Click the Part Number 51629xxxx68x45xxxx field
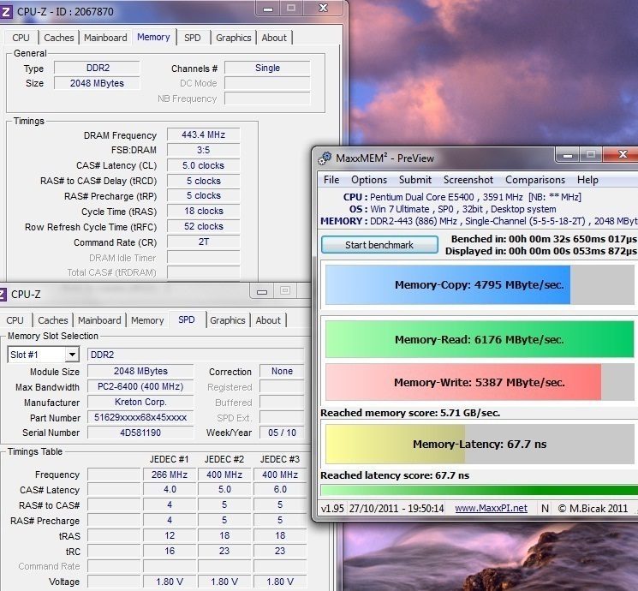Viewport: 638px width, 591px height. tap(140, 417)
